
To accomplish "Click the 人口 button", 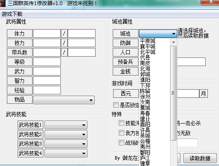I will click(x=126, y=52).
